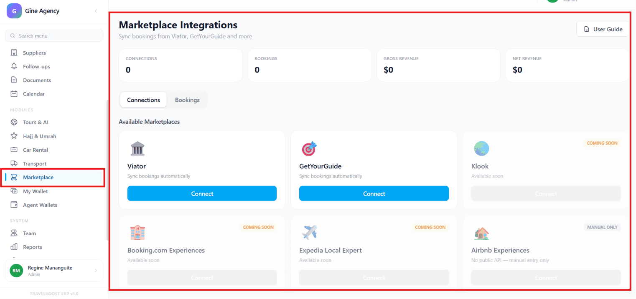Click the Calendar icon in sidebar
636x299 pixels.
(x=14, y=94)
